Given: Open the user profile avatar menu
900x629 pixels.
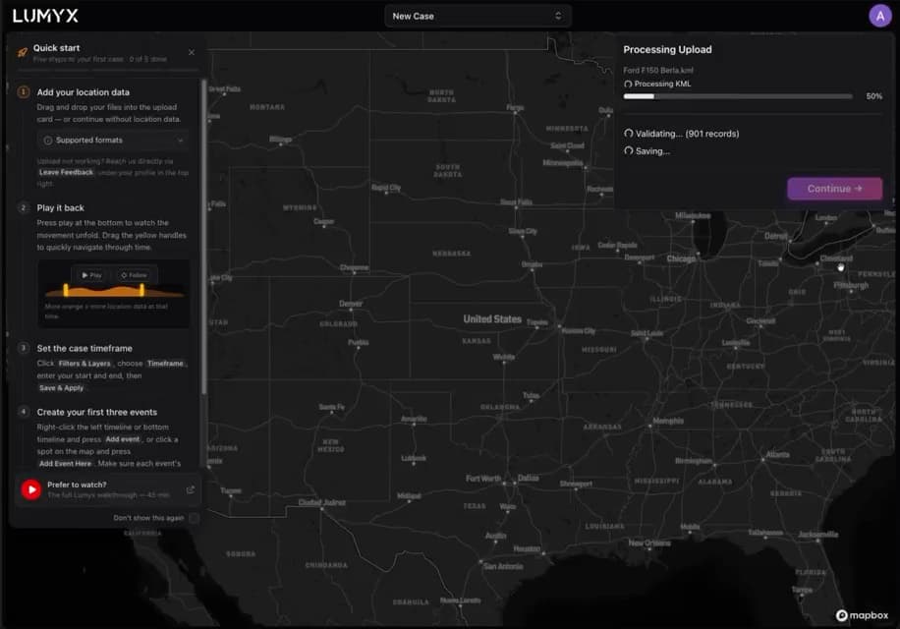Looking at the screenshot, I should [x=880, y=16].
